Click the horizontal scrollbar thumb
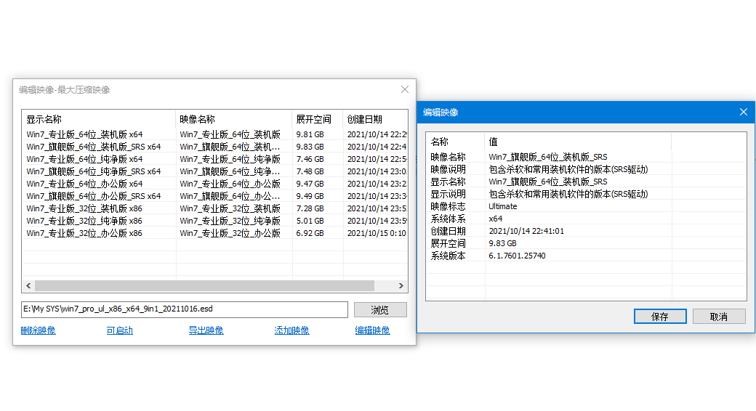The width and height of the screenshot is (756, 411). 204,285
